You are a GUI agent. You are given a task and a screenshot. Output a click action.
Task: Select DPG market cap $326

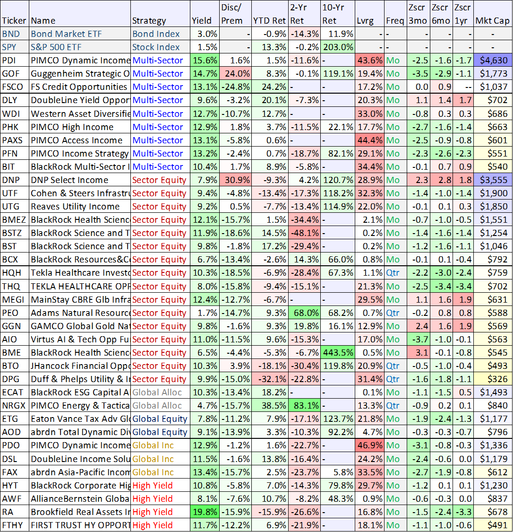493,379
